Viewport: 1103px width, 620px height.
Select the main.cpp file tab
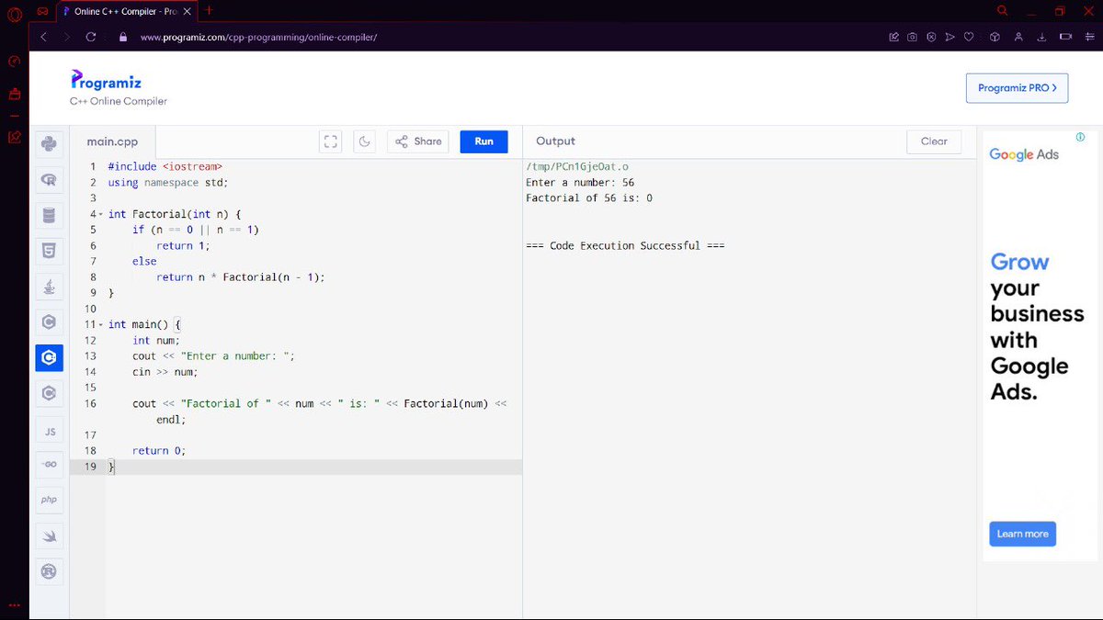[112, 141]
